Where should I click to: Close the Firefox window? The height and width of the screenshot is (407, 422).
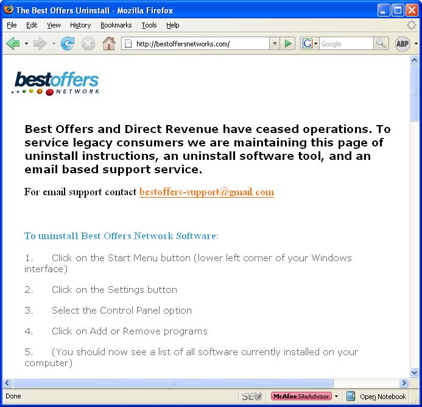[412, 10]
